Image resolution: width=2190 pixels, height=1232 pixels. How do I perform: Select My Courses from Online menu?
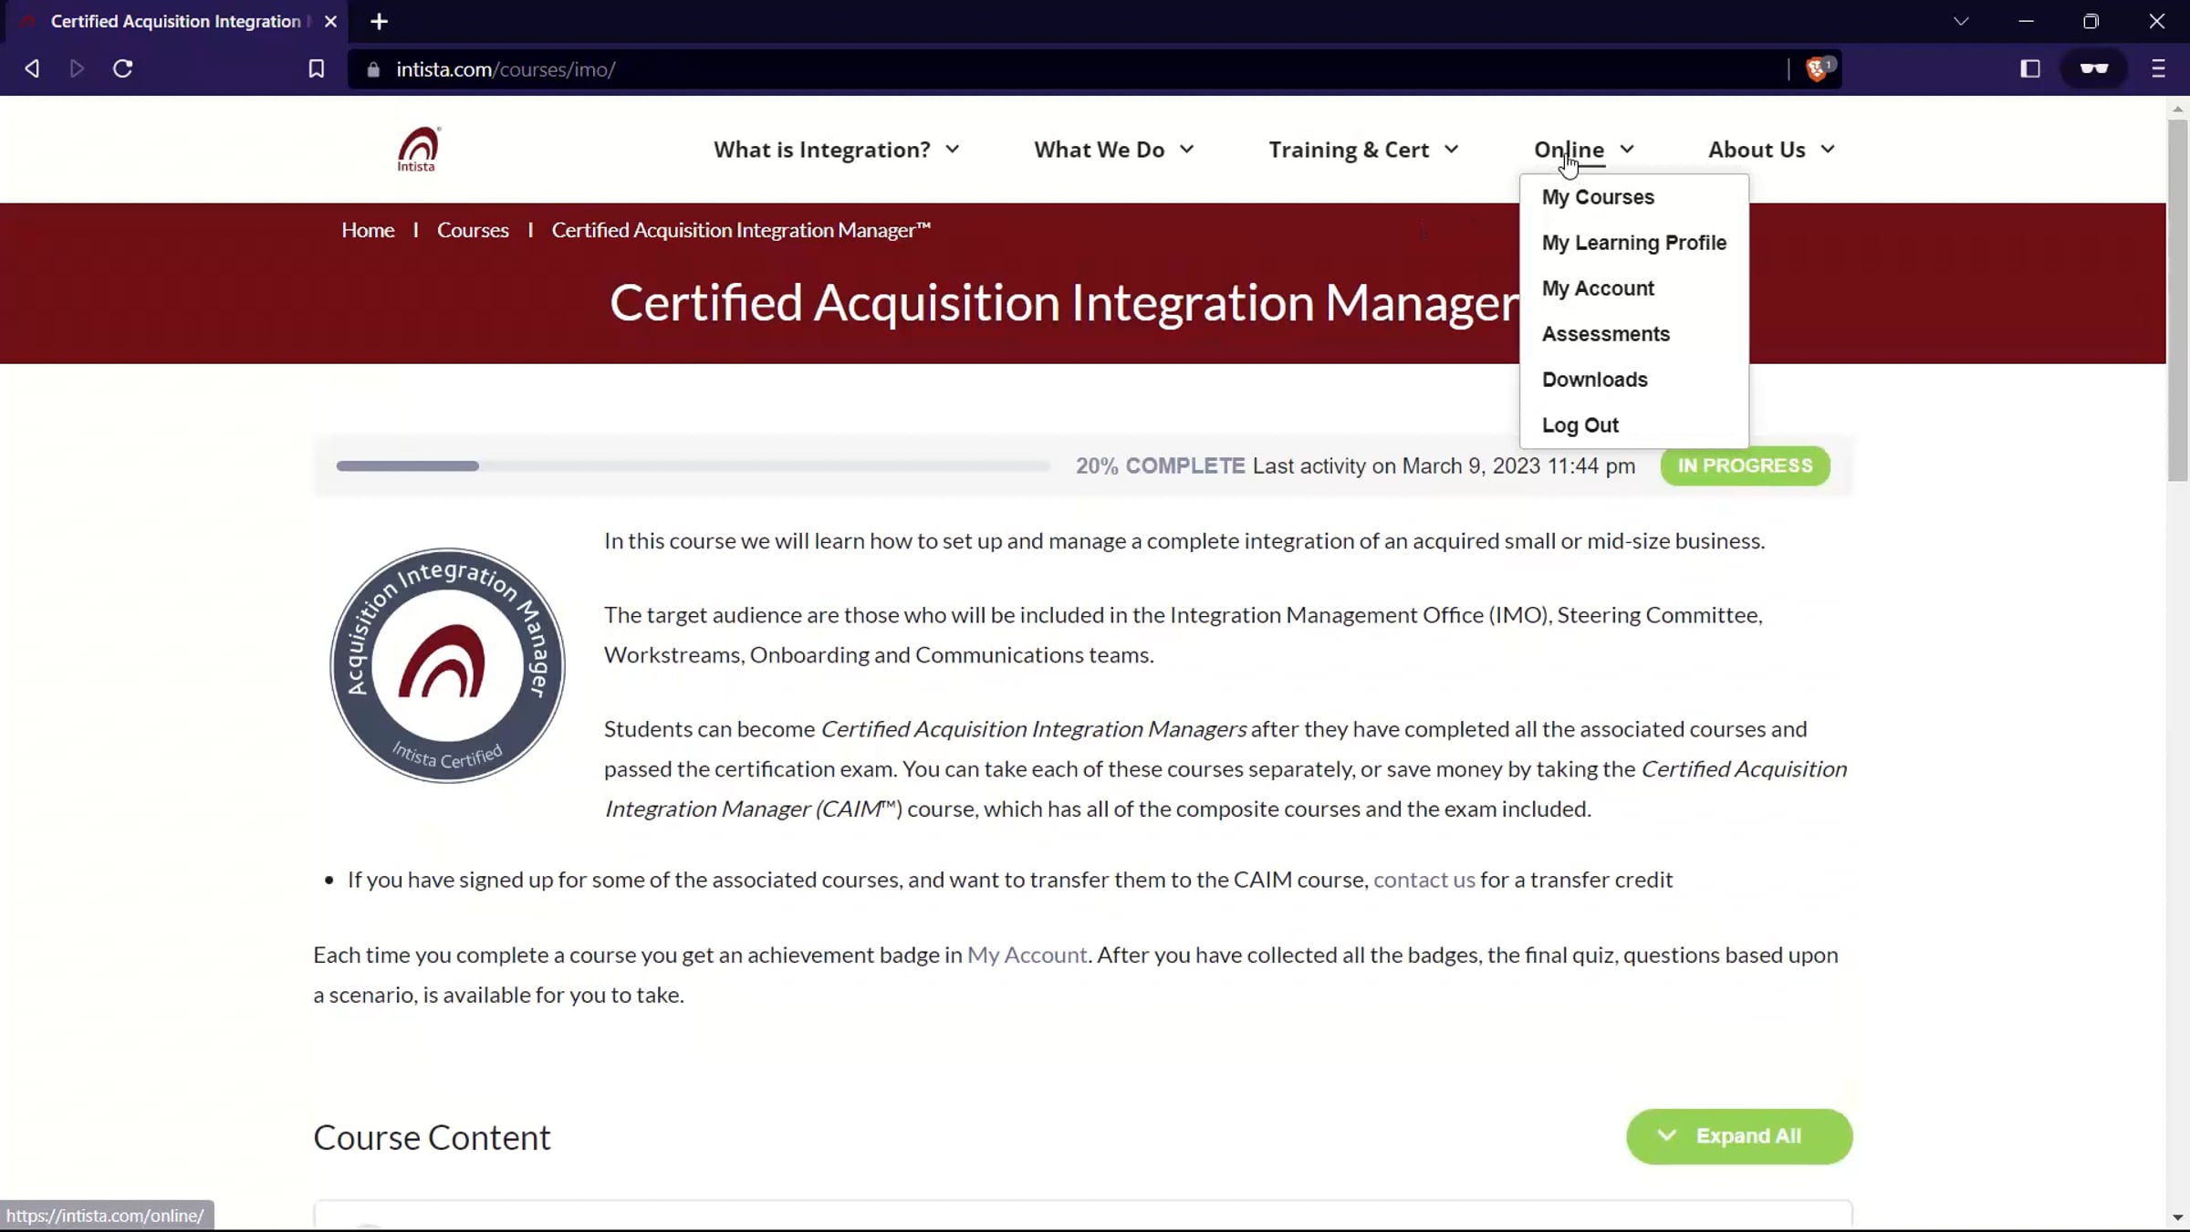pyautogui.click(x=1598, y=197)
